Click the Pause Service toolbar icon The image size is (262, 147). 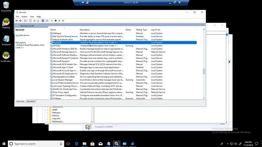click(x=59, y=21)
